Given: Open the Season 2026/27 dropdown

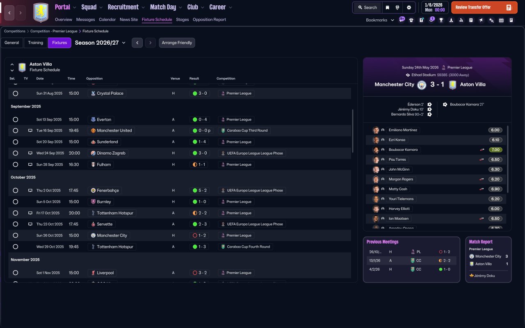Looking at the screenshot, I should click(x=100, y=43).
